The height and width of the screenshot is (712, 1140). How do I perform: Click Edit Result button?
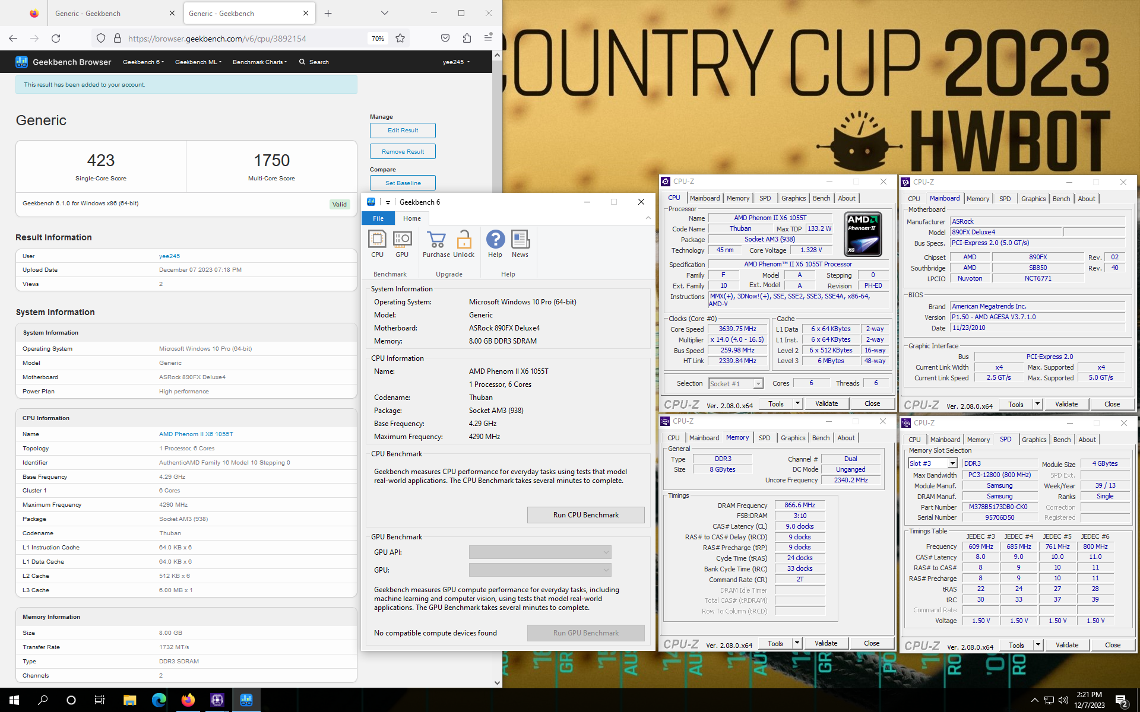(403, 131)
